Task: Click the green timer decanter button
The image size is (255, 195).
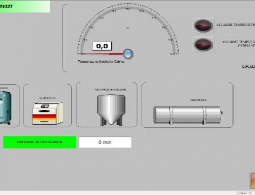Action: 39,142
